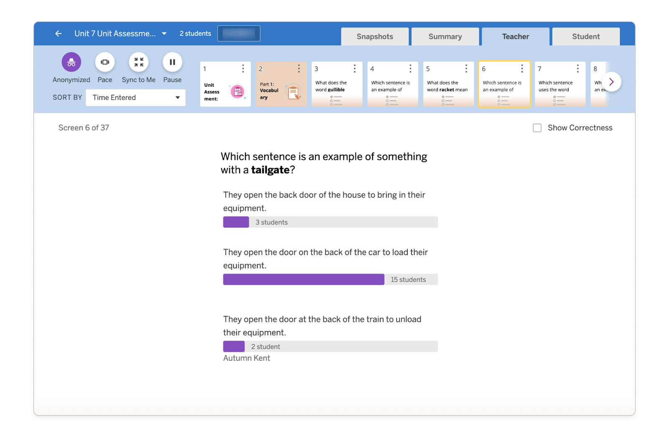Pause the class with the Pause icon
669x437 pixels.
tap(172, 62)
